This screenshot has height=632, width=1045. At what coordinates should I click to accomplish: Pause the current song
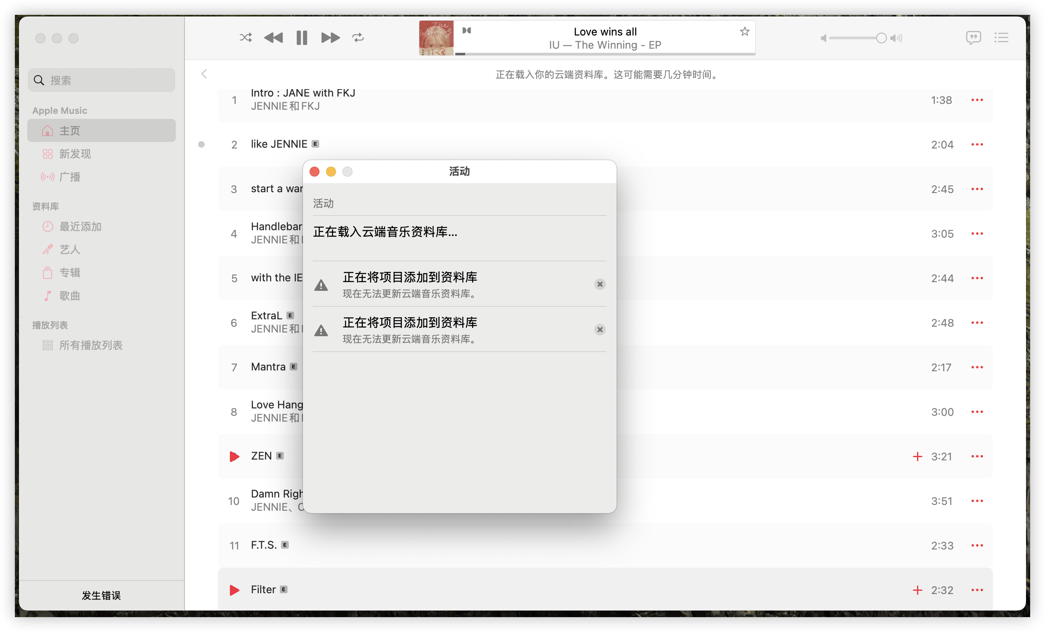click(302, 38)
